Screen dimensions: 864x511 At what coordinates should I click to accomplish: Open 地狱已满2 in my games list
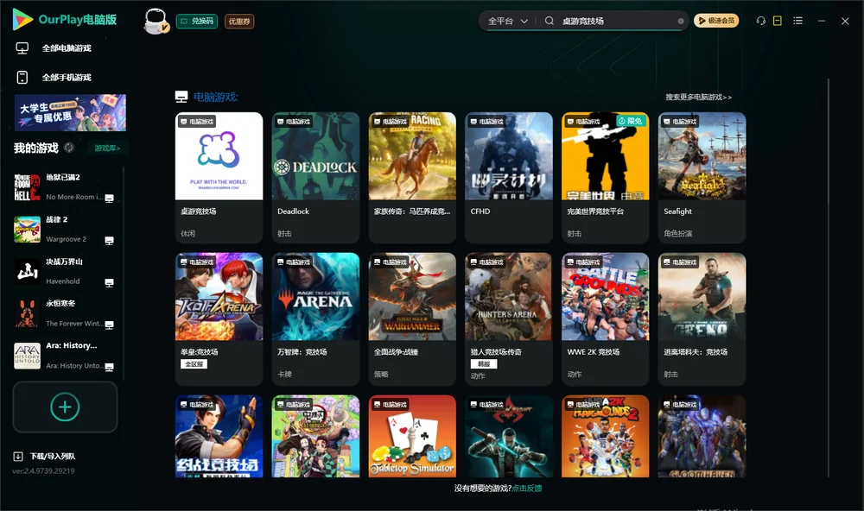point(65,187)
